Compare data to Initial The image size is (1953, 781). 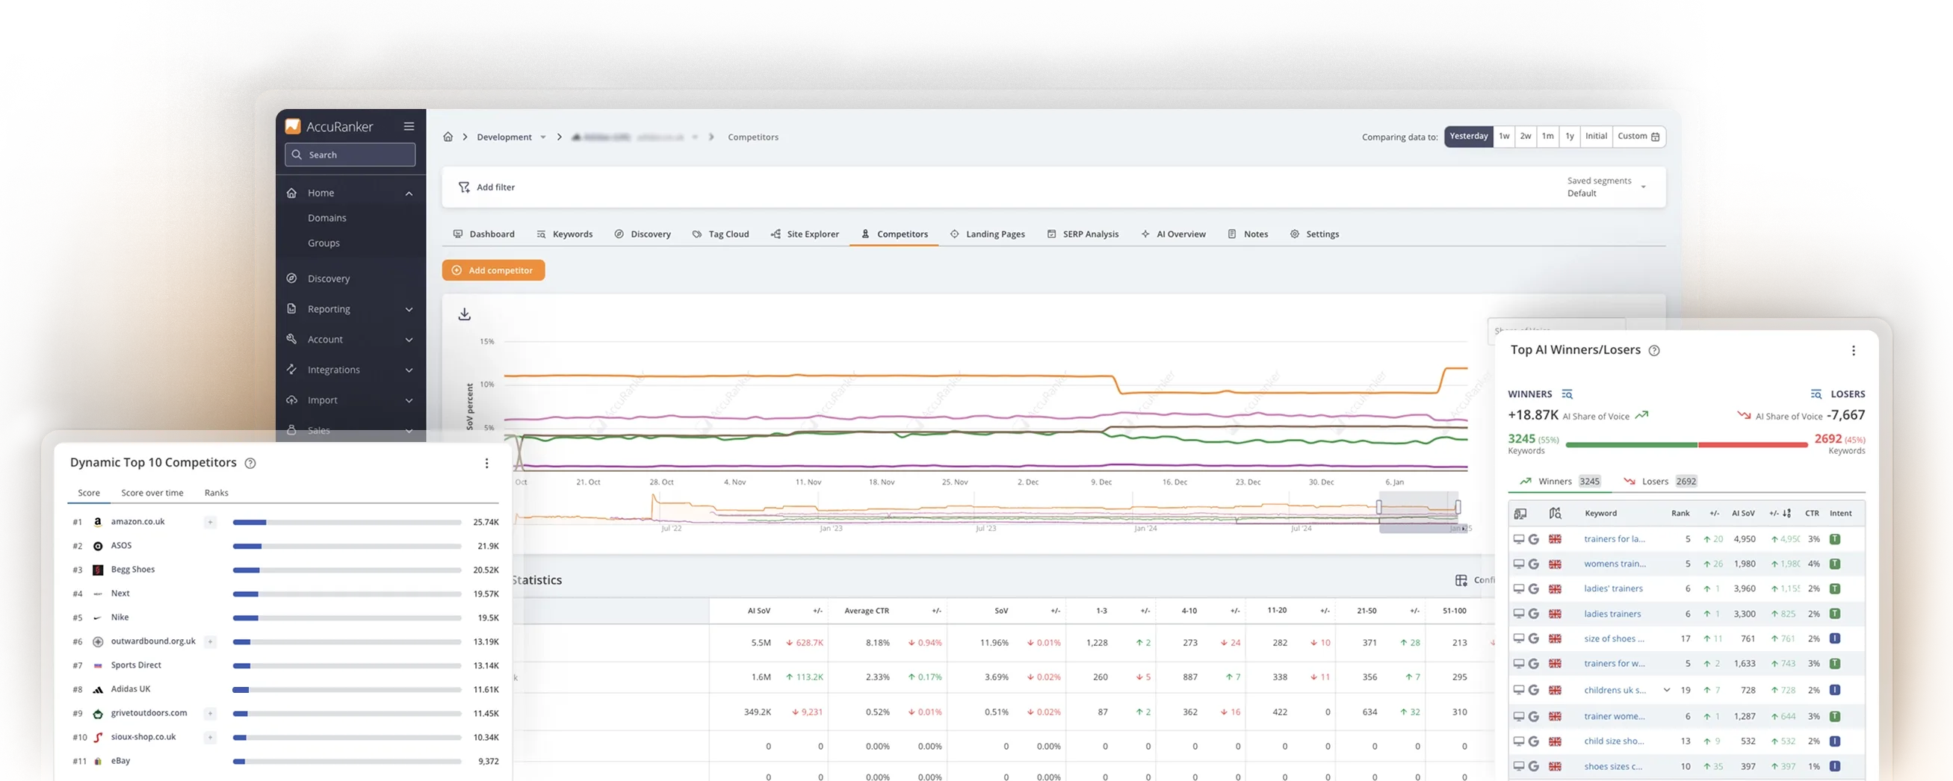[1596, 137]
